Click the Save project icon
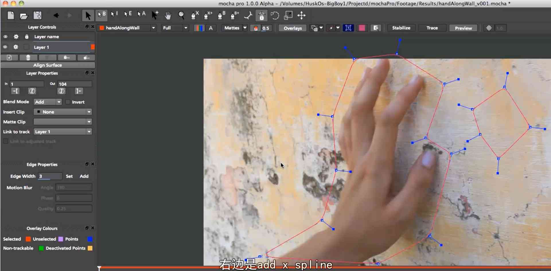 pos(38,15)
